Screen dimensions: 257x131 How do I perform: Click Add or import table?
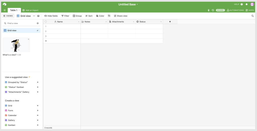[30, 10]
